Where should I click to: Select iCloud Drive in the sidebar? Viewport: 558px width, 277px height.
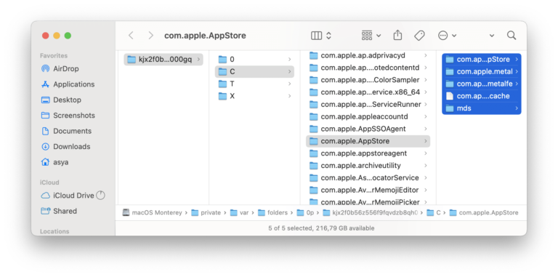(x=68, y=196)
